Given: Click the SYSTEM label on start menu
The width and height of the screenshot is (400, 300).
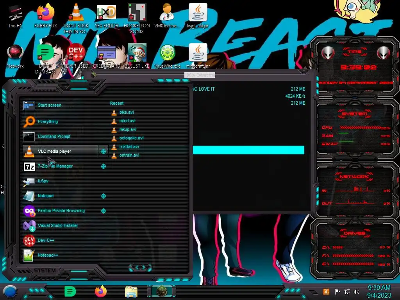Looking at the screenshot, I should 45,270.
